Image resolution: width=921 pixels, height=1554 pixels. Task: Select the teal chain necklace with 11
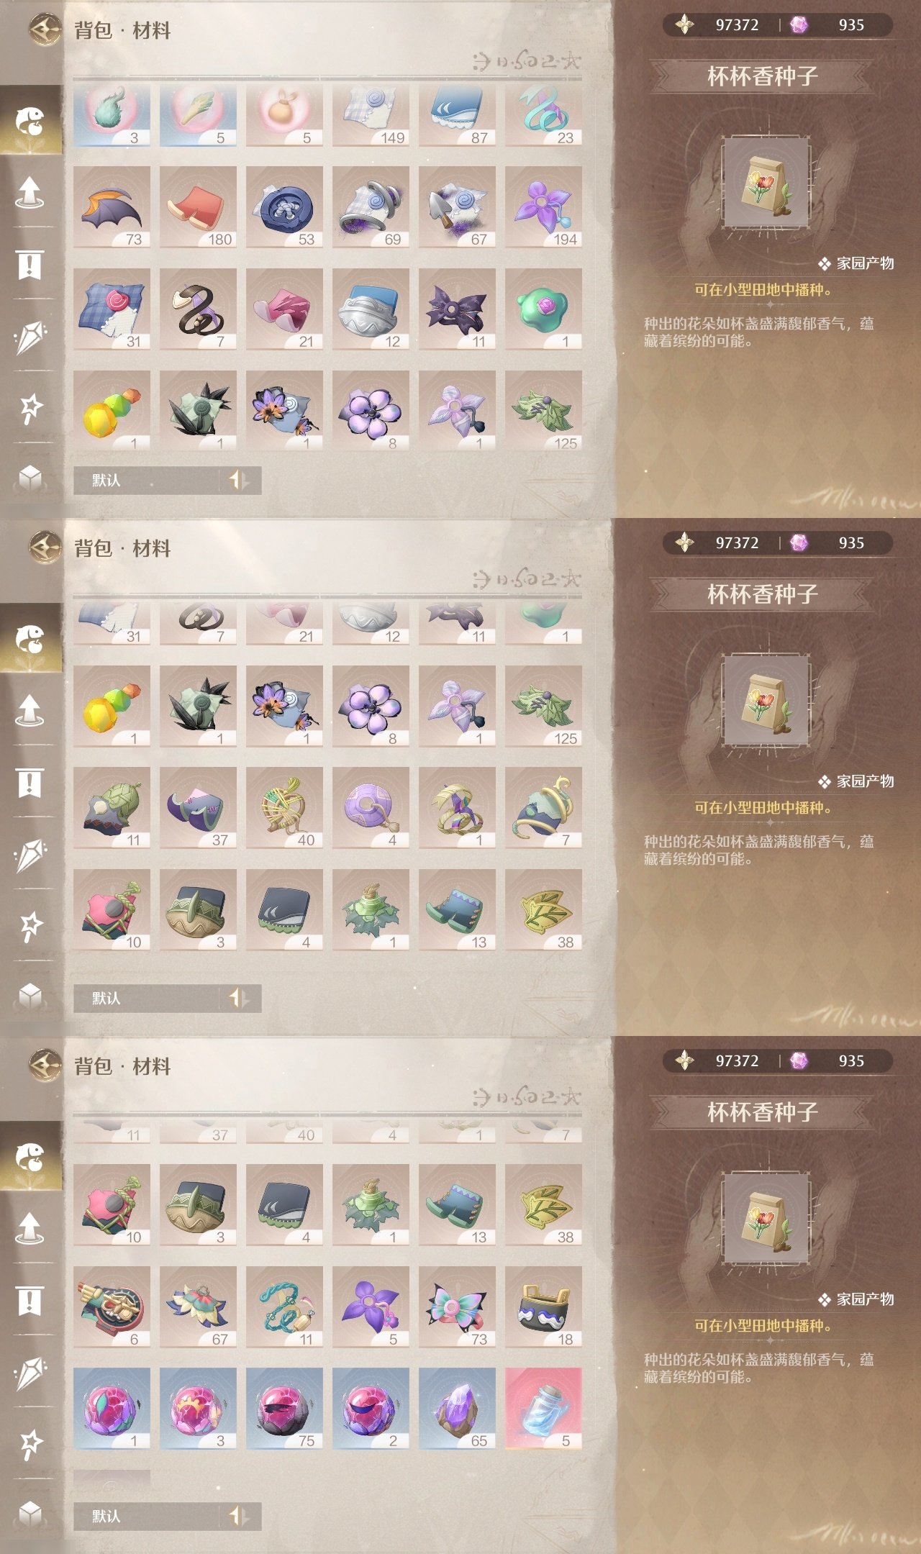(x=284, y=1307)
